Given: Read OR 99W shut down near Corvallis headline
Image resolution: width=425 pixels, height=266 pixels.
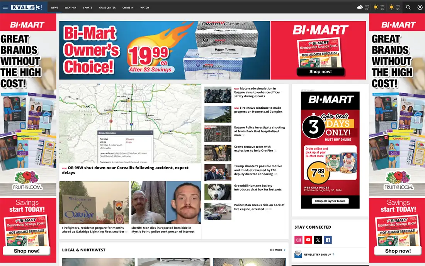Looking at the screenshot, I should pyautogui.click(x=125, y=170).
